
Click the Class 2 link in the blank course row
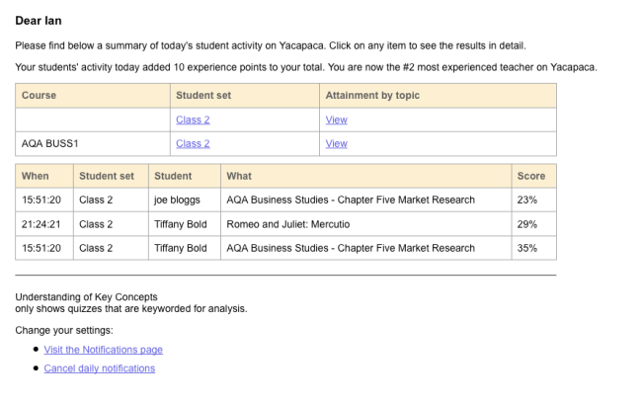(193, 120)
